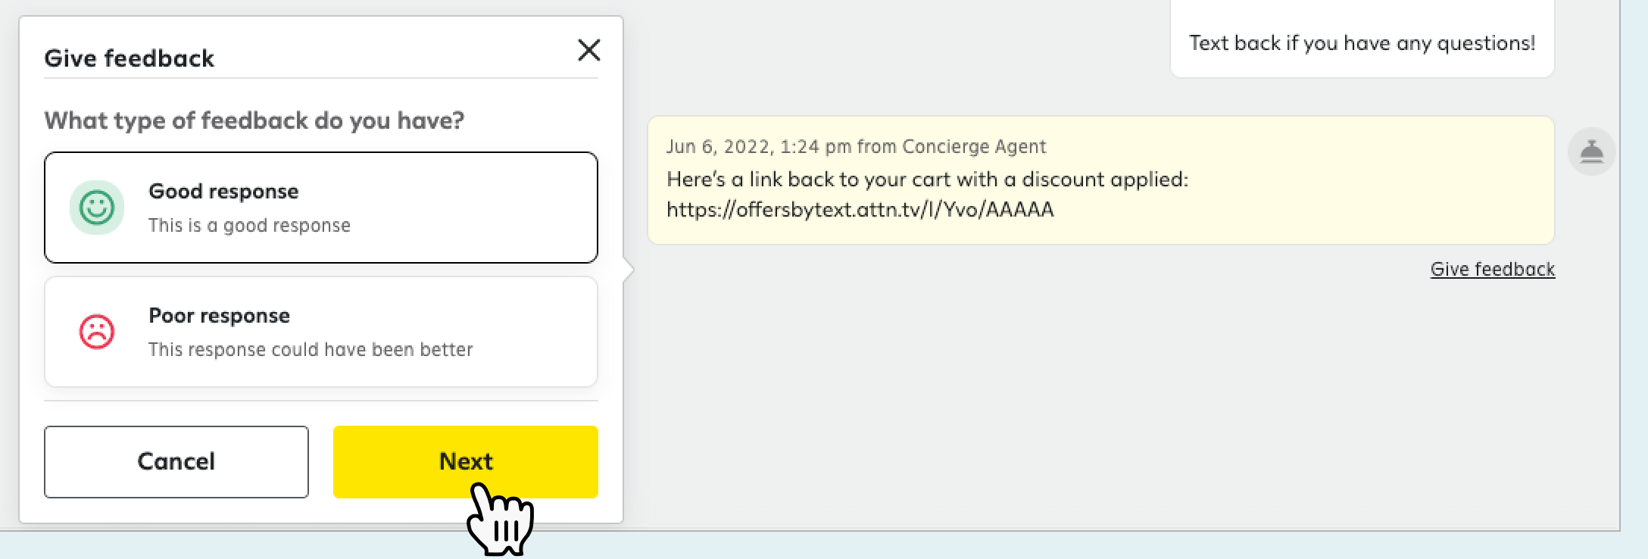Cancel the feedback form
The image size is (1648, 559).
point(176,461)
